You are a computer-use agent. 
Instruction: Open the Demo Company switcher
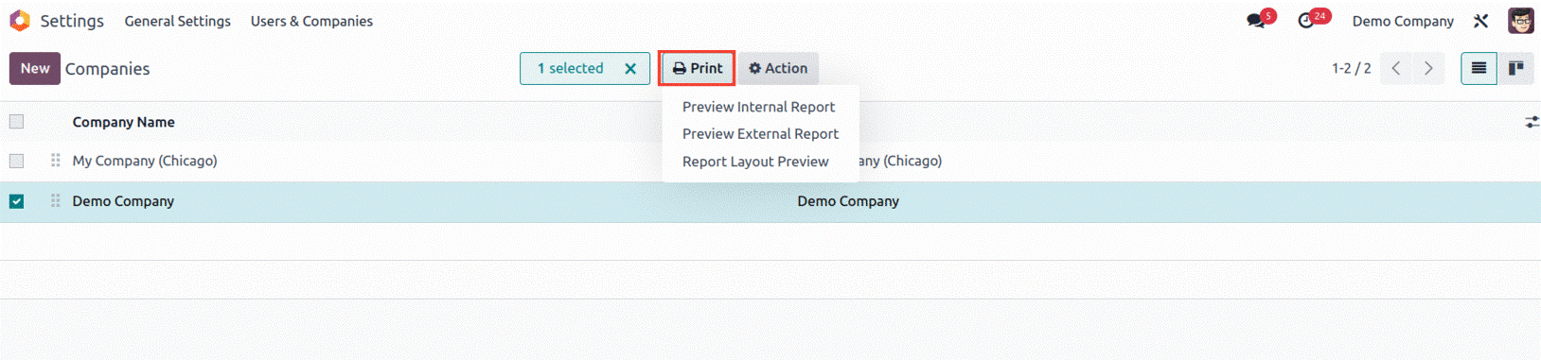coord(1403,21)
